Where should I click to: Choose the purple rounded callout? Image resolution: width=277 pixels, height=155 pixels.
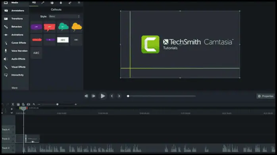point(36,27)
